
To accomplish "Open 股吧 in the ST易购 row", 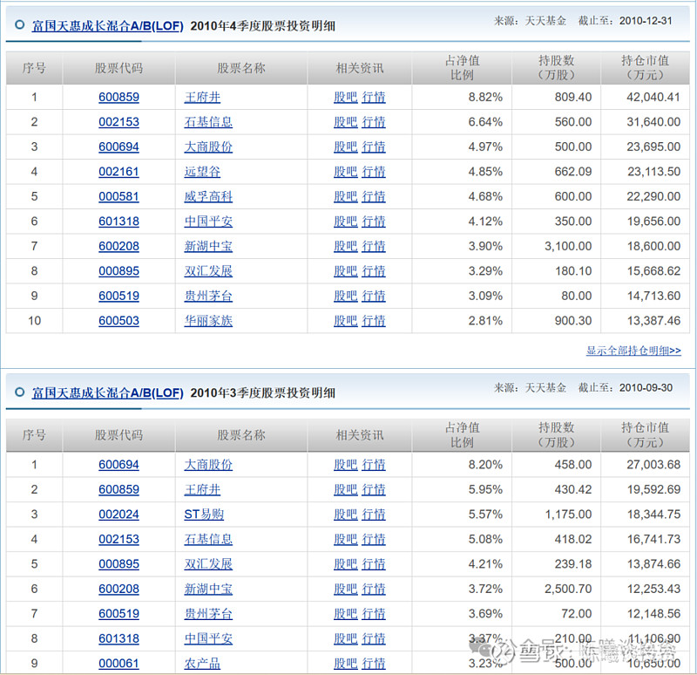I will [x=346, y=515].
